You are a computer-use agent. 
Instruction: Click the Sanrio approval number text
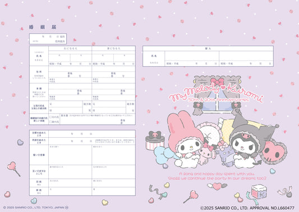point(247,208)
